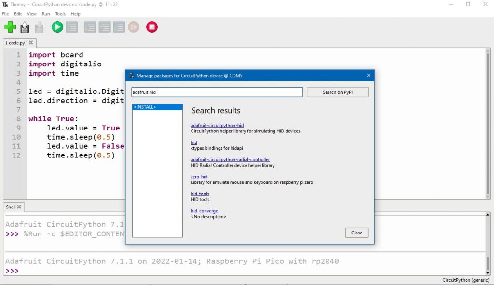Debug current script toolbar icon
Screen dimensions: 494x285
coord(72,27)
